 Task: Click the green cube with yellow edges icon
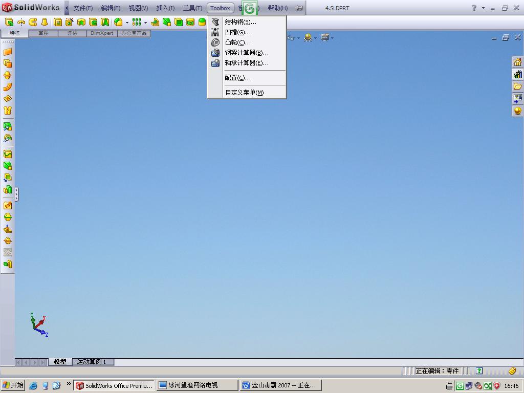click(179, 23)
